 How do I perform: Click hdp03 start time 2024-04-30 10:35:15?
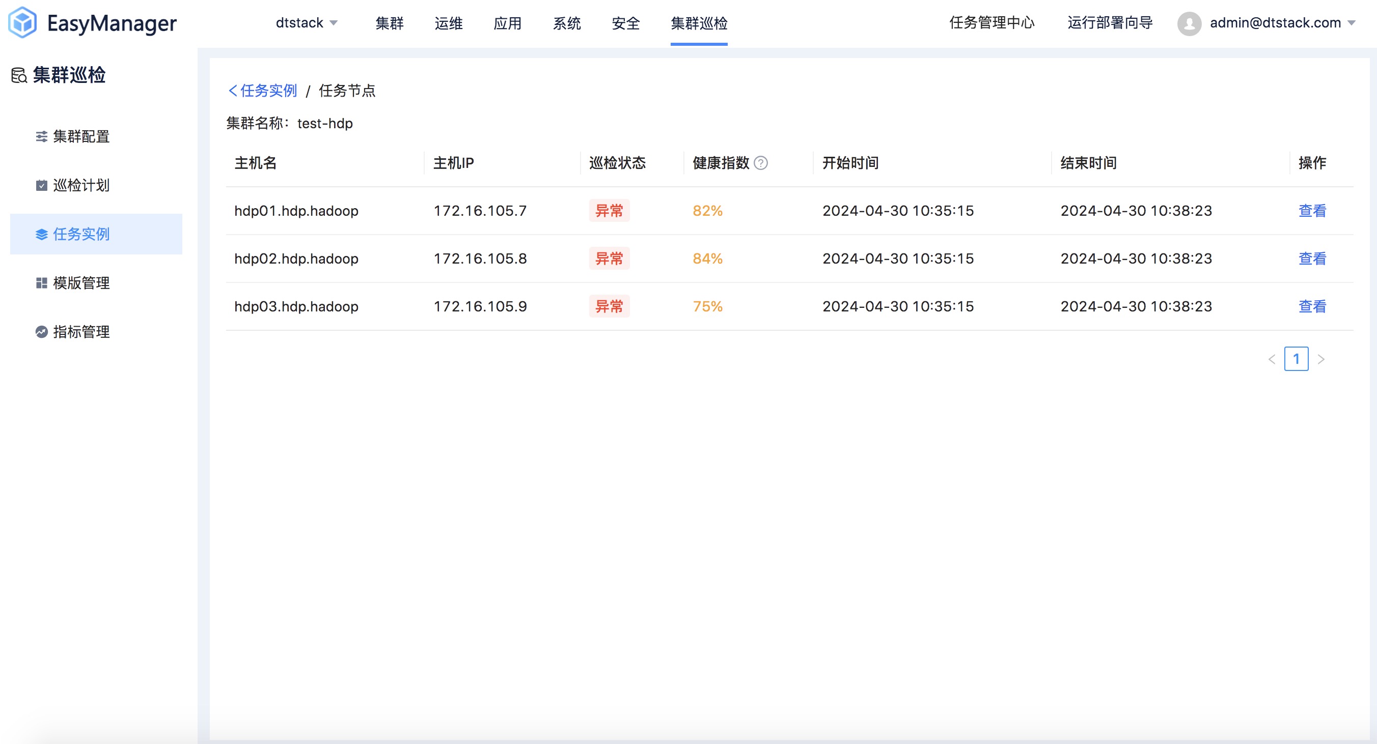pos(898,306)
